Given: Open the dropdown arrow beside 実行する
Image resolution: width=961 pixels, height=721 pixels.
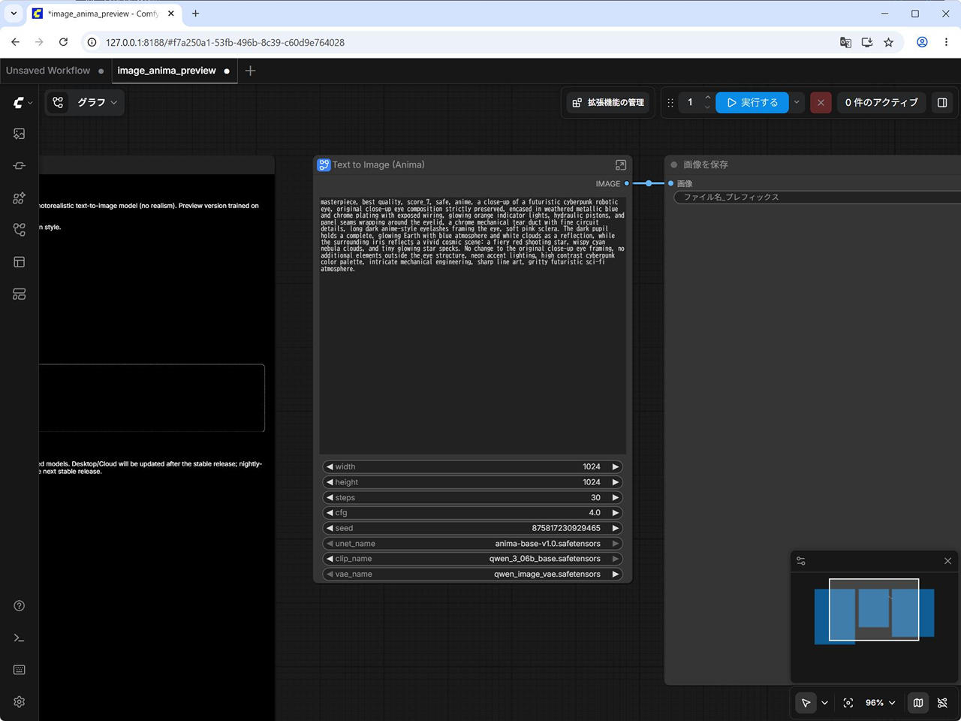Looking at the screenshot, I should click(x=797, y=102).
